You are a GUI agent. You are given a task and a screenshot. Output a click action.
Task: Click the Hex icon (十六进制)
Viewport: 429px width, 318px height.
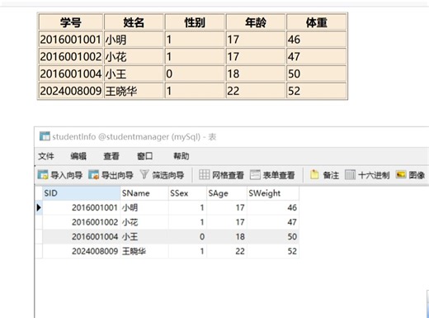point(350,174)
